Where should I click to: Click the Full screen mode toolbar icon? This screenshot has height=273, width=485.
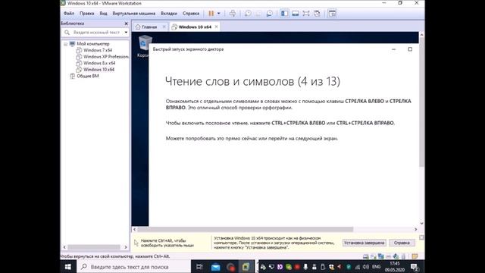coord(306,14)
